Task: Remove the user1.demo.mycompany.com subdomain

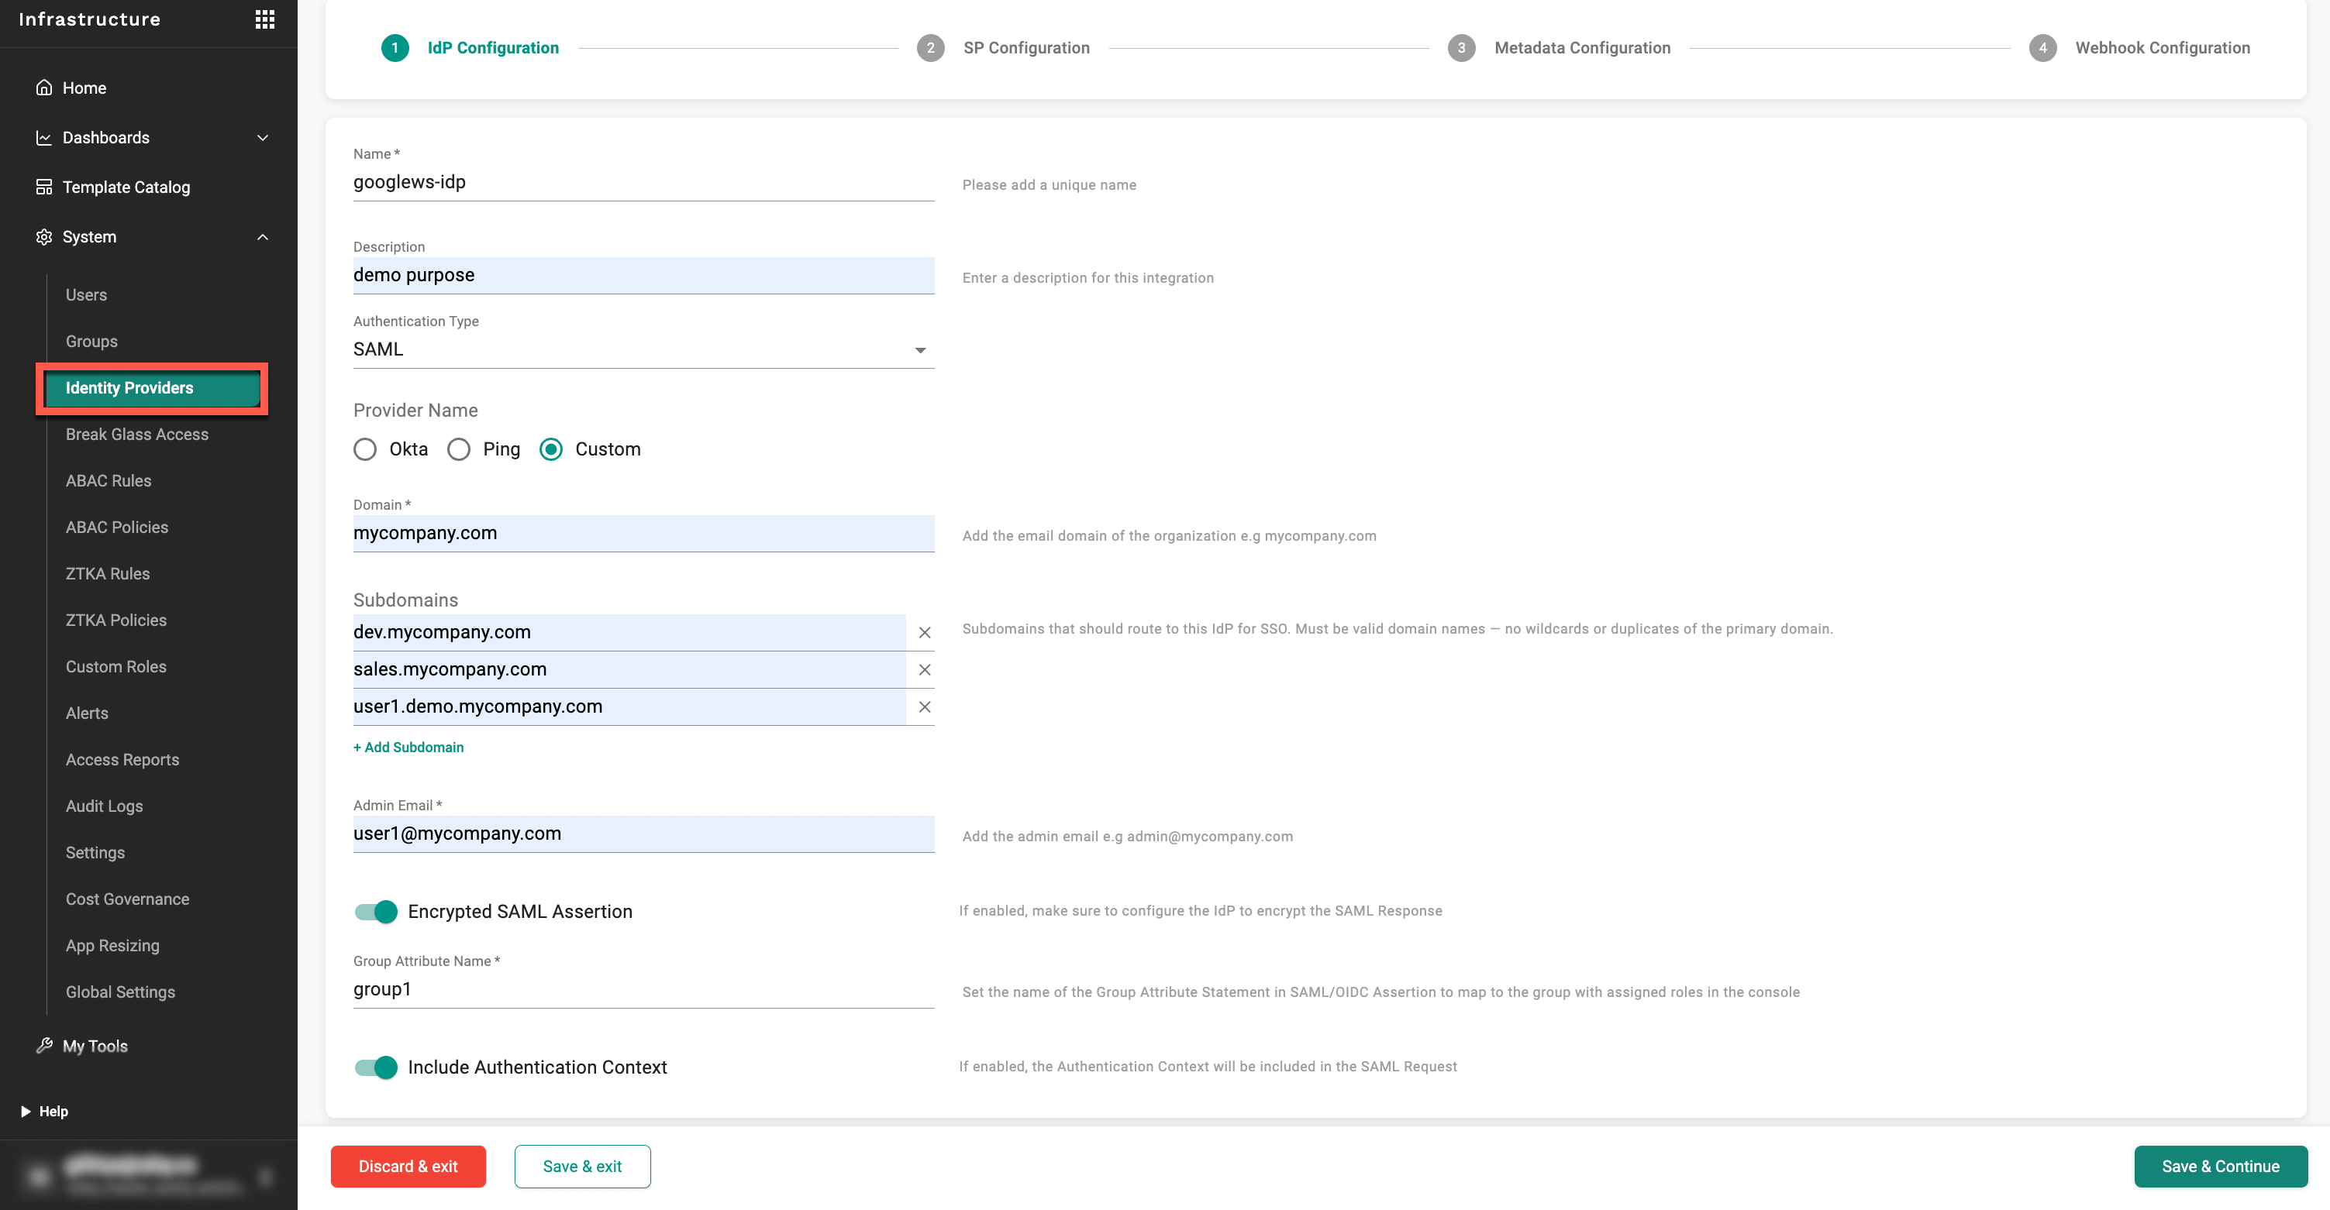Action: [x=925, y=706]
